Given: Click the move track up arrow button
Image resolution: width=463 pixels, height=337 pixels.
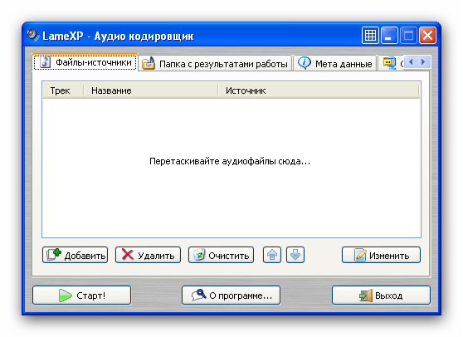Looking at the screenshot, I should pyautogui.click(x=272, y=255).
